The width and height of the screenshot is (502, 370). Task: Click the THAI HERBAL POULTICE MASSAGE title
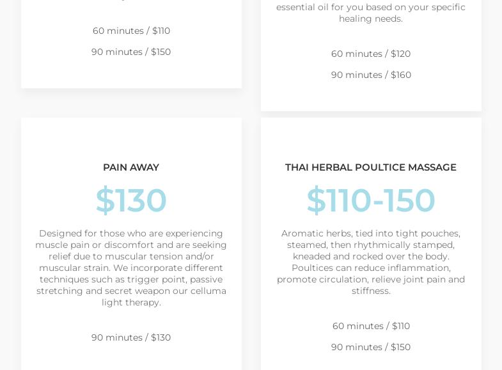coord(371,167)
